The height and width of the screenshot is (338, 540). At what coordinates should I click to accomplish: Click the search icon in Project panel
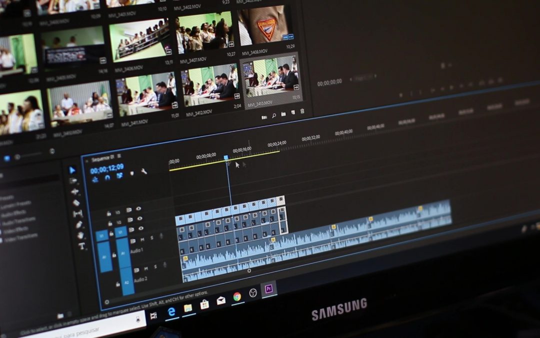click(x=273, y=116)
